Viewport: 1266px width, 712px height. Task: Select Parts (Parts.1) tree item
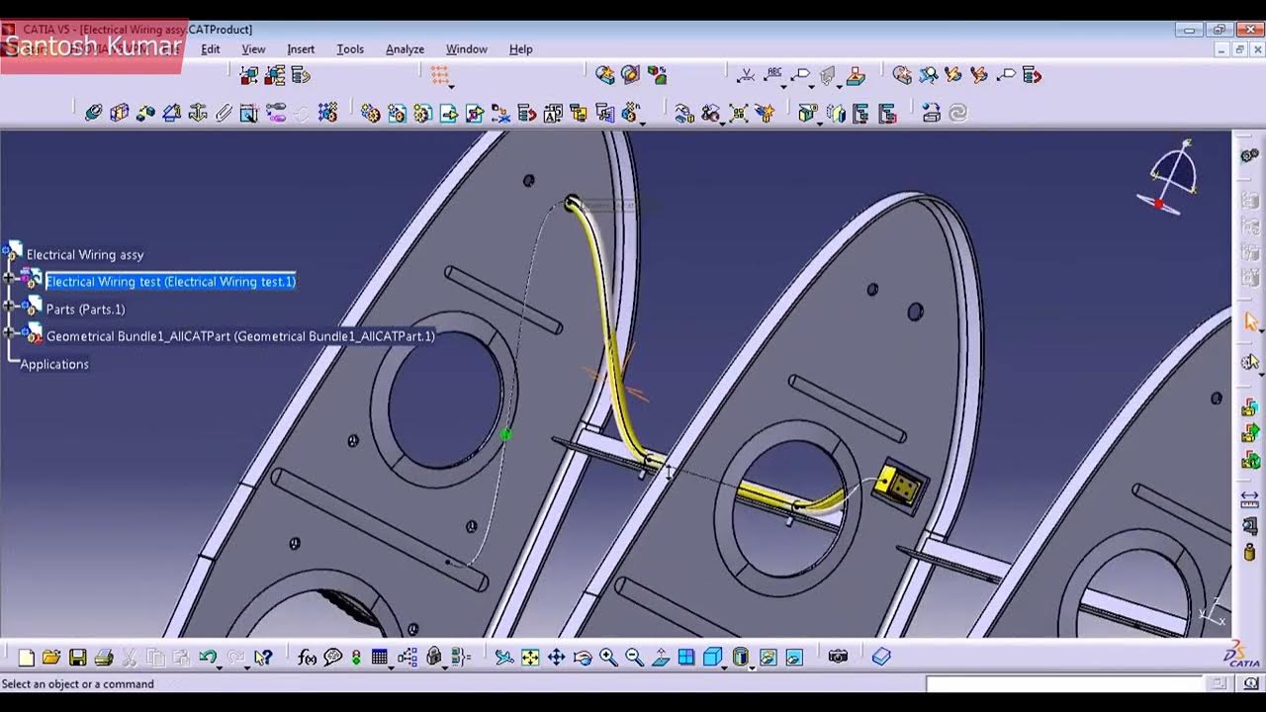pos(85,309)
